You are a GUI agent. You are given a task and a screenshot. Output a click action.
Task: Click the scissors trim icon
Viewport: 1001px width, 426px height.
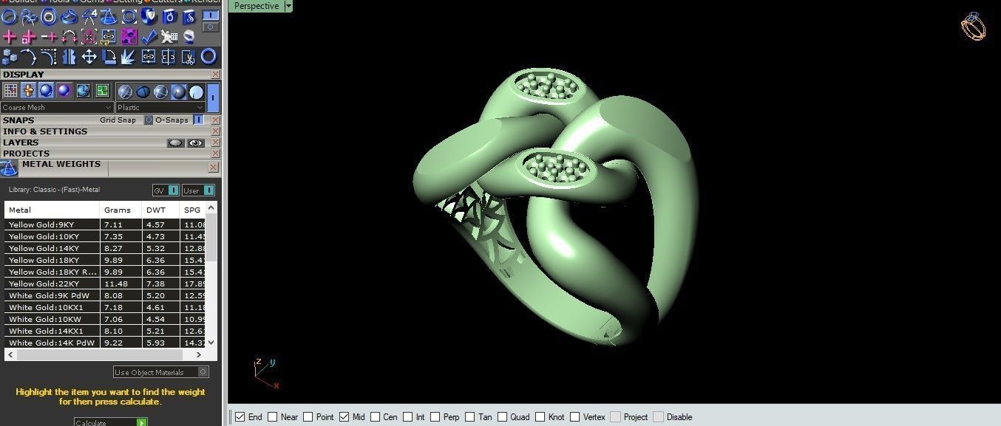[189, 58]
